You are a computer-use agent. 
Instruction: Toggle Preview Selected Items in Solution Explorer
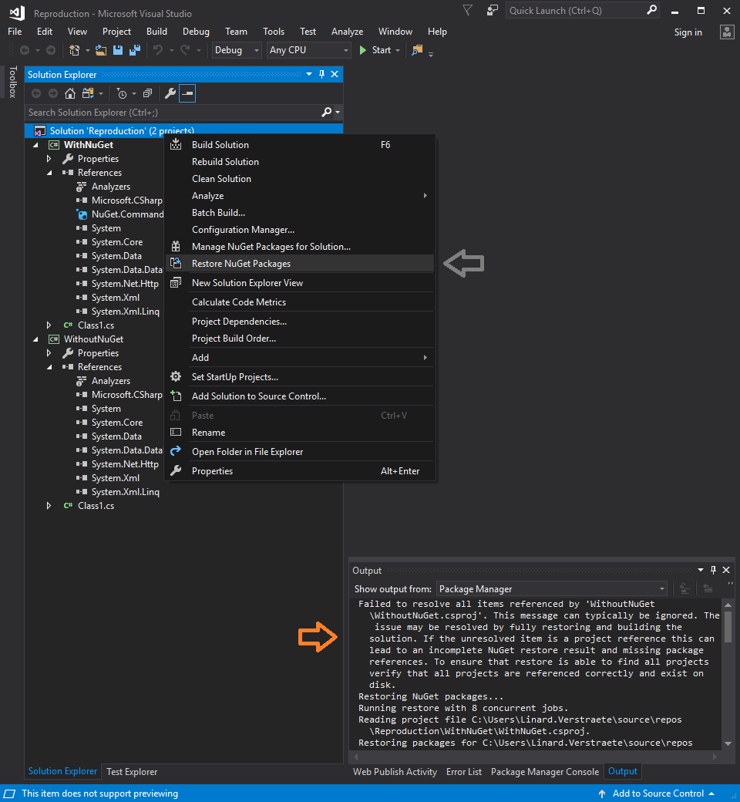tap(187, 92)
